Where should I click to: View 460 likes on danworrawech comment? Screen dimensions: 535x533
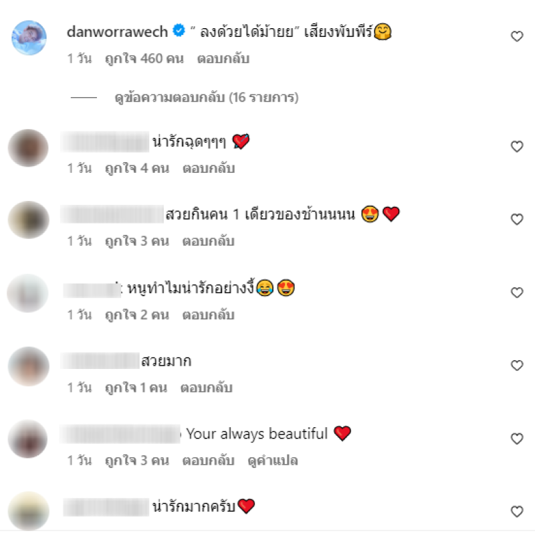tap(144, 59)
